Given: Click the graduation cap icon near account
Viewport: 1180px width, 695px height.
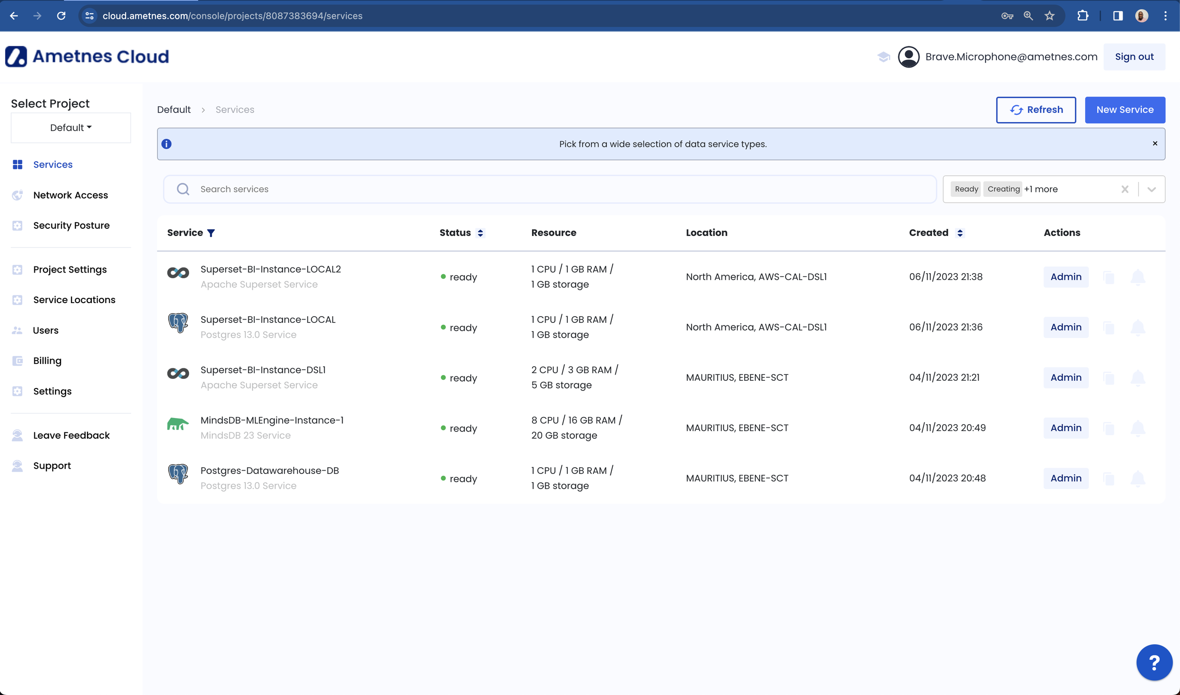Looking at the screenshot, I should click(x=883, y=57).
